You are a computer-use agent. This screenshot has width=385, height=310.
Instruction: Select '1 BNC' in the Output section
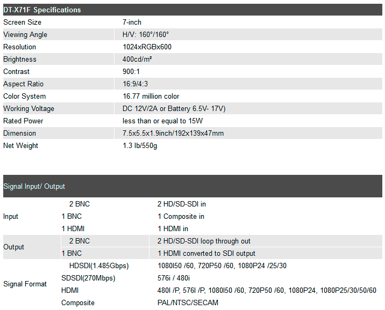tap(72, 254)
